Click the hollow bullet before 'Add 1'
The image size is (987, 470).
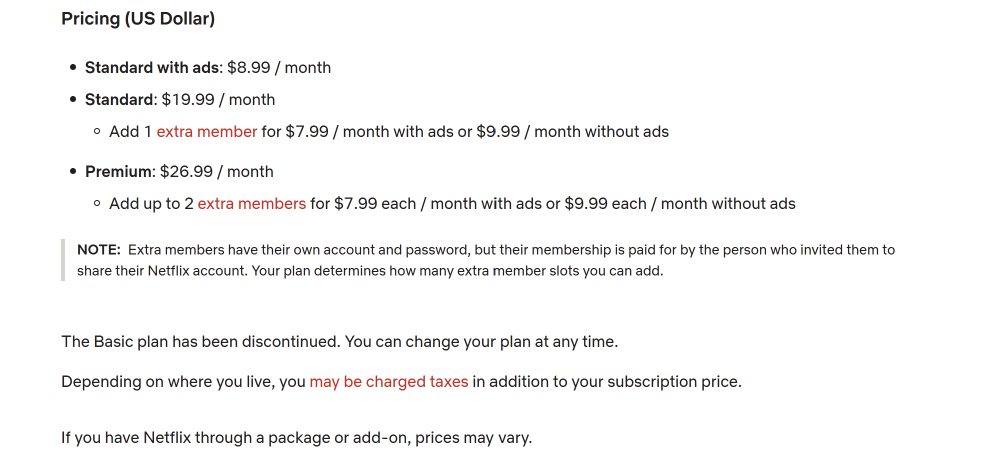97,131
